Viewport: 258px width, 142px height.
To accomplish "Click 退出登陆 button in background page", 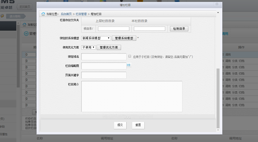I will (x=15, y=16).
